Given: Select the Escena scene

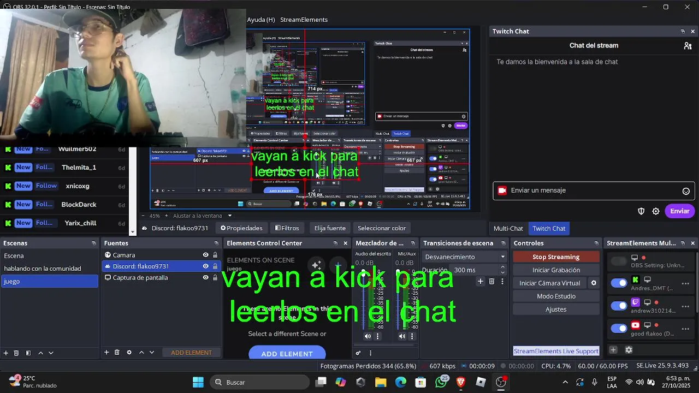Looking at the screenshot, I should coord(49,256).
